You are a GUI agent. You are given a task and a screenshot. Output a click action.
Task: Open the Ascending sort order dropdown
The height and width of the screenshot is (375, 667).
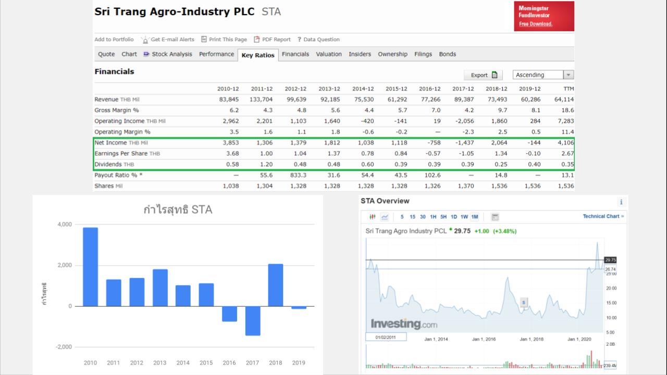(543, 75)
